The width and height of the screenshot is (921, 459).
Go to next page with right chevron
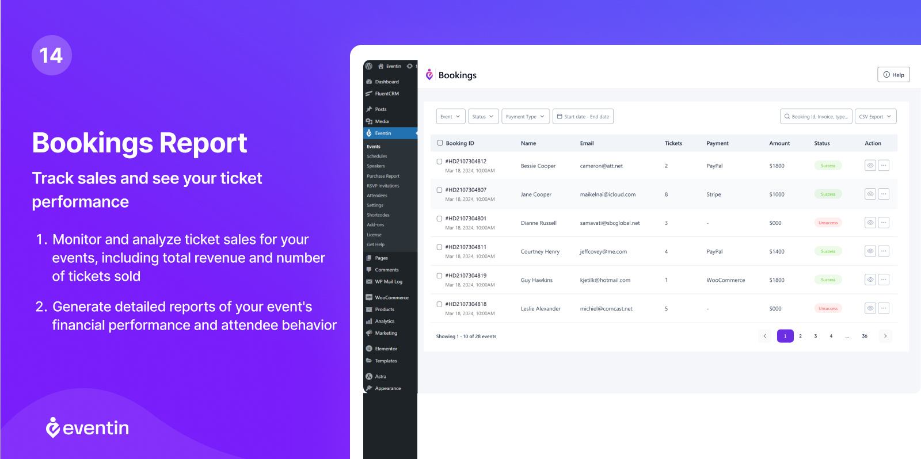pyautogui.click(x=885, y=336)
